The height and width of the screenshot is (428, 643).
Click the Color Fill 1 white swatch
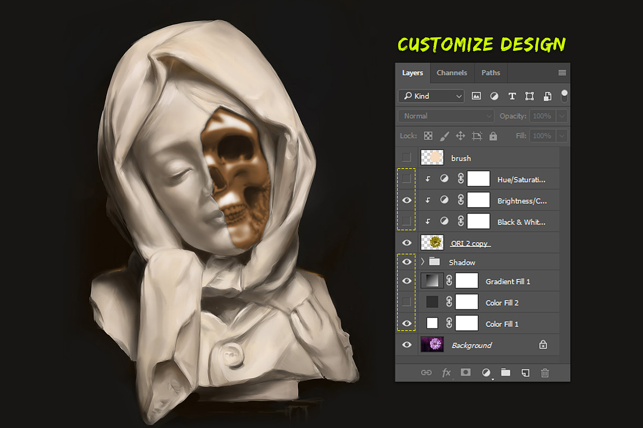point(432,323)
